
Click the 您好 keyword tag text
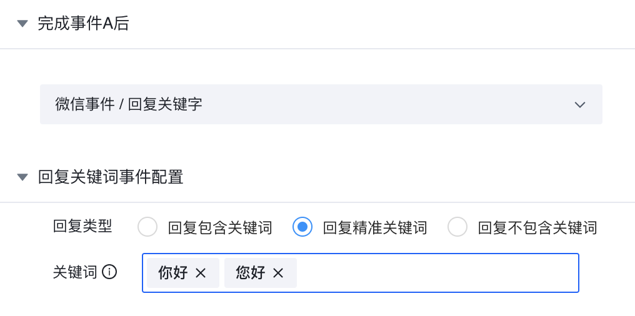click(x=251, y=273)
